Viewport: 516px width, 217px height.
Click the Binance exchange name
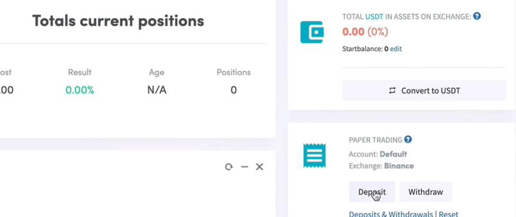pos(399,166)
